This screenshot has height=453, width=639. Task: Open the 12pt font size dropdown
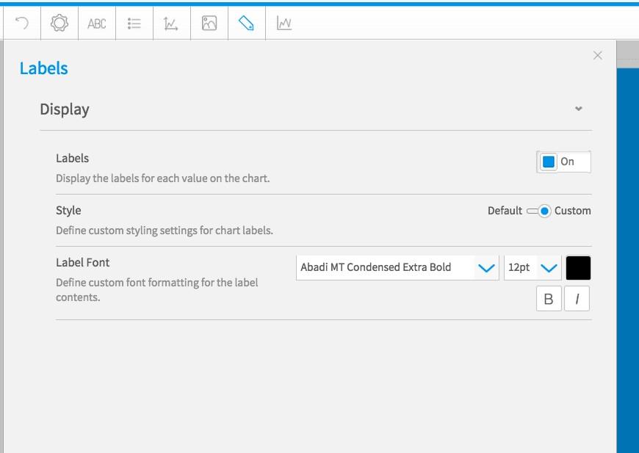tap(532, 268)
